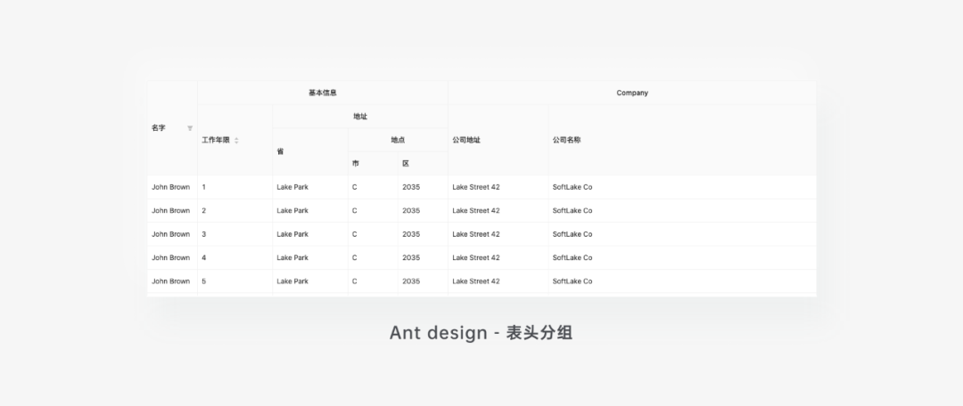963x406 pixels.
Task: Open the filter icon beside 名字
Action: pos(190,128)
